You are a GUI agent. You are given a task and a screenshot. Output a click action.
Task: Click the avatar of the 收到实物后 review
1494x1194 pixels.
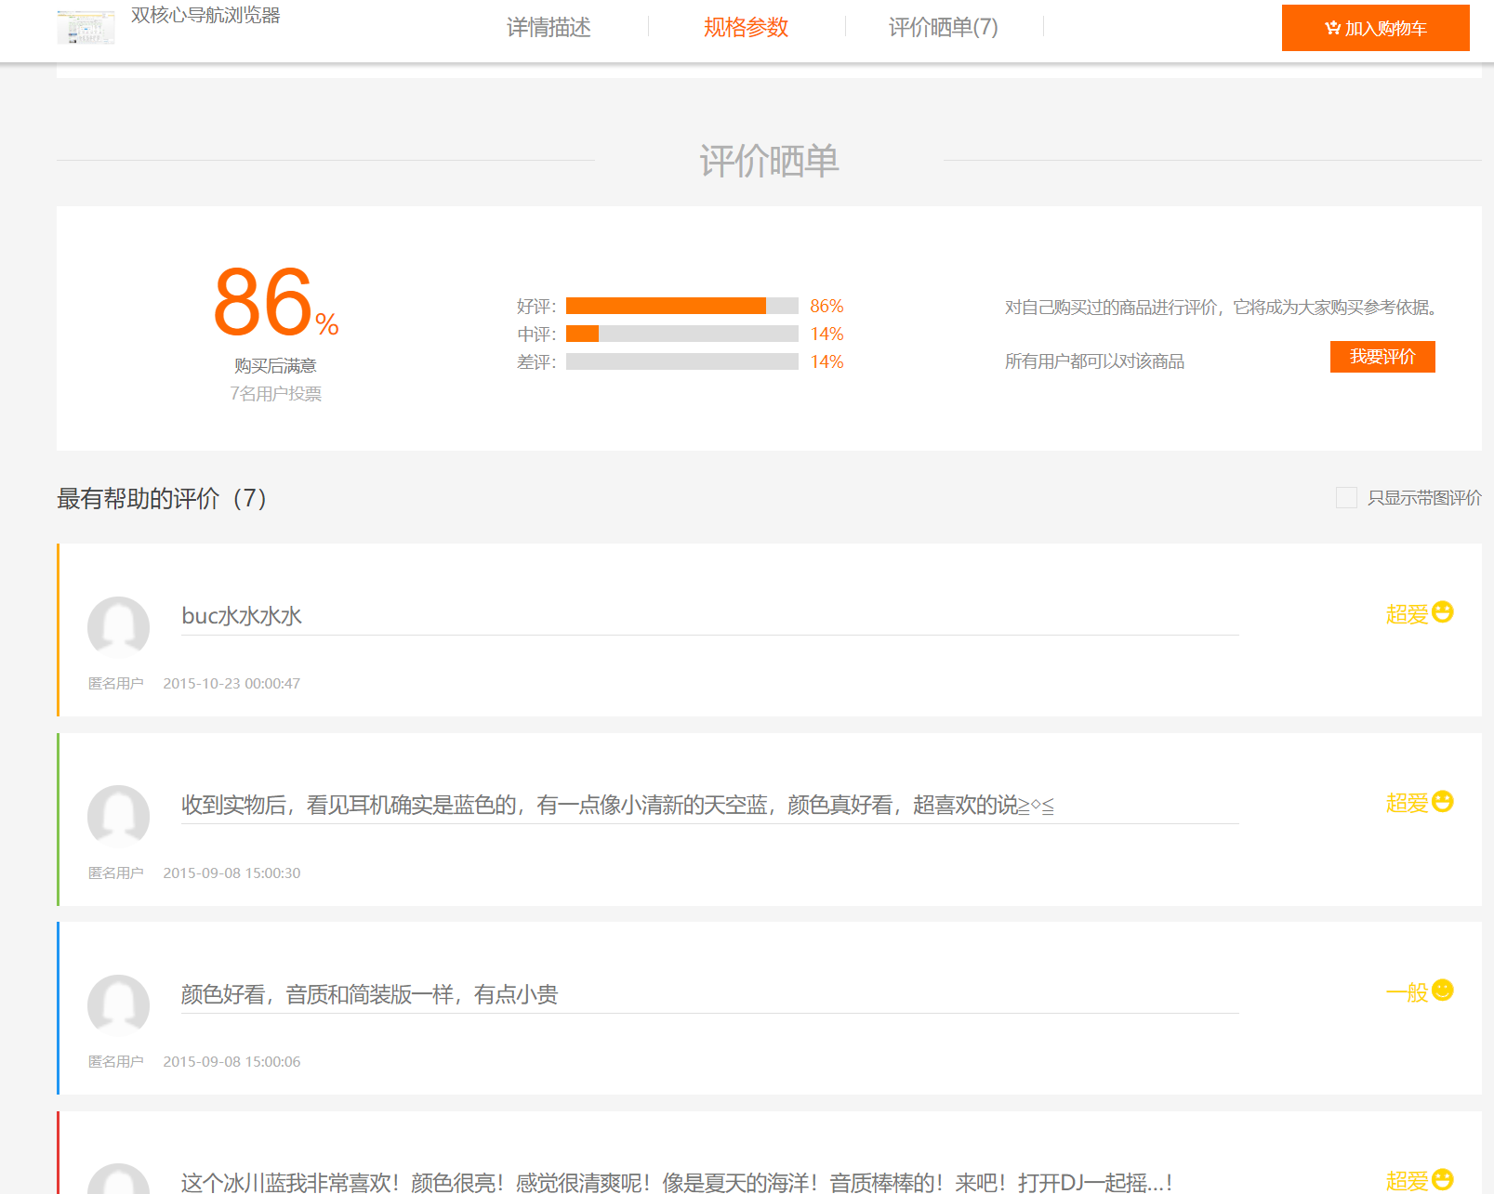[118, 817]
